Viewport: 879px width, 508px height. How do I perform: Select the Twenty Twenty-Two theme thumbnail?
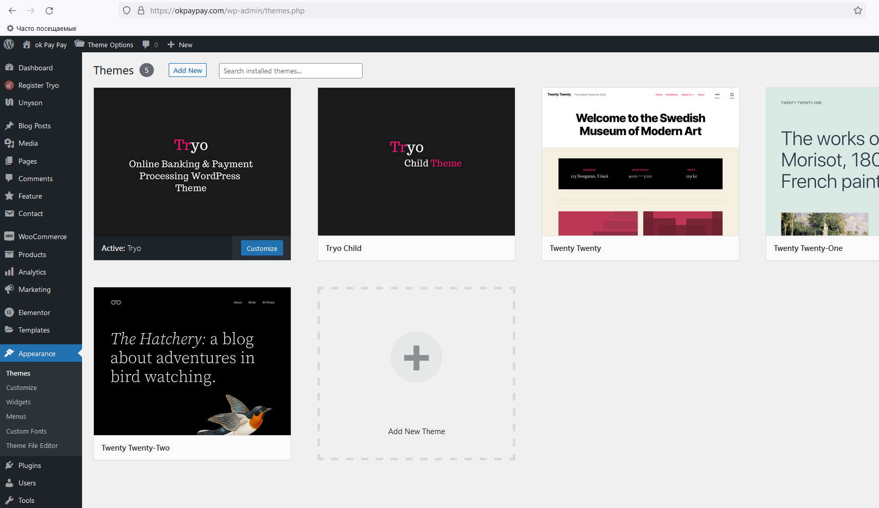click(192, 361)
